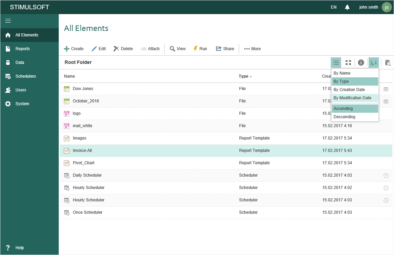The image size is (394, 255).
Task: Click mail_white image file icon
Action: (x=67, y=126)
